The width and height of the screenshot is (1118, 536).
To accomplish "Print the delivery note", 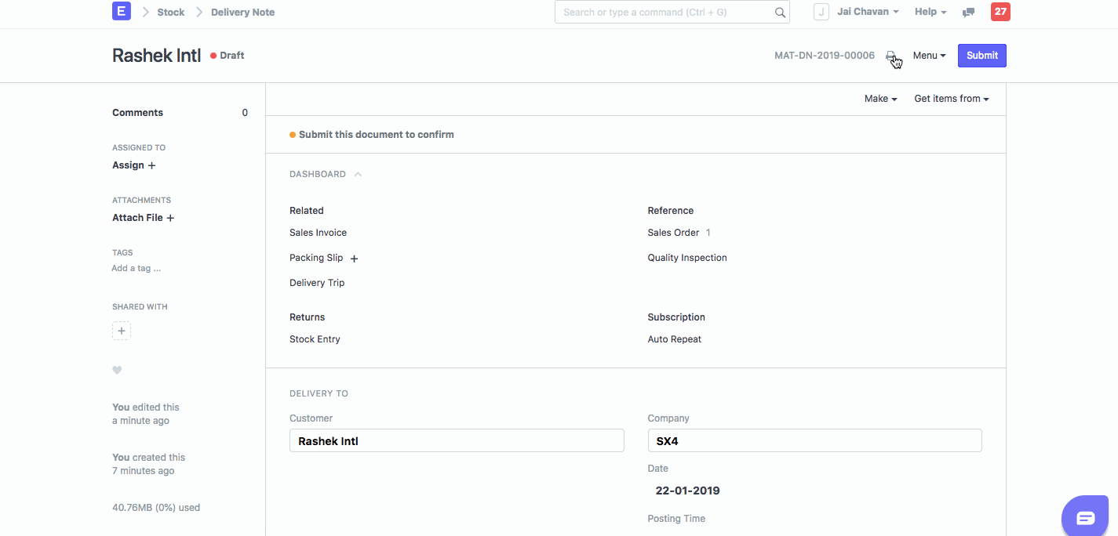I will [892, 56].
